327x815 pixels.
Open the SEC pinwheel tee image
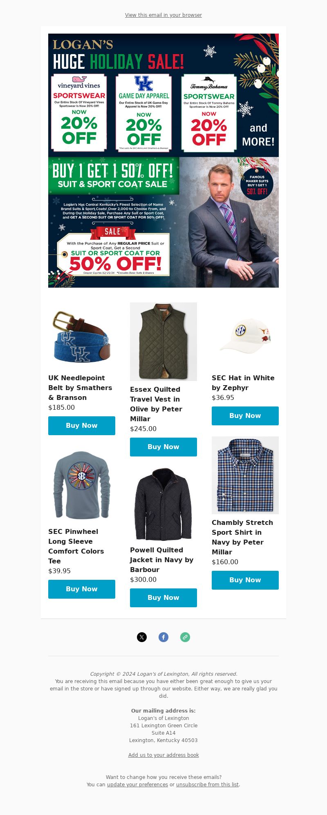(x=82, y=485)
